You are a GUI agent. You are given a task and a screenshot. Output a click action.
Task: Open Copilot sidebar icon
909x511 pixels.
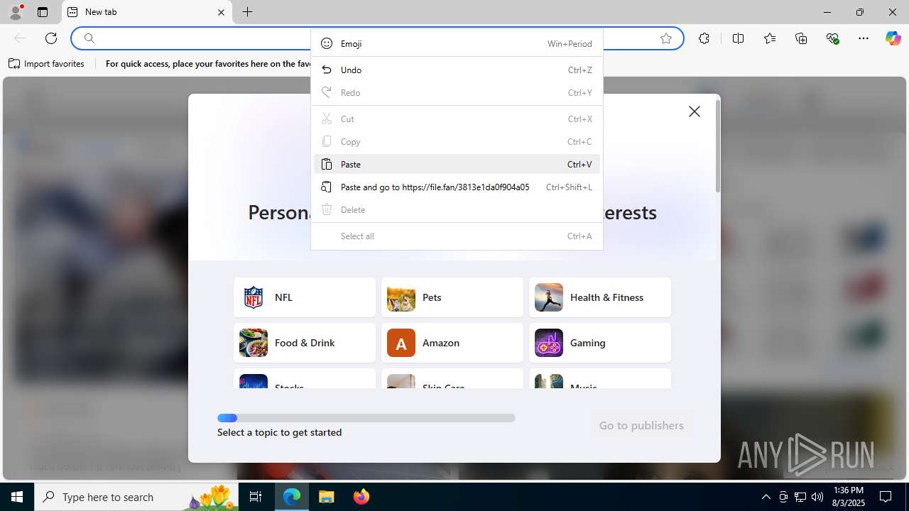(x=893, y=38)
